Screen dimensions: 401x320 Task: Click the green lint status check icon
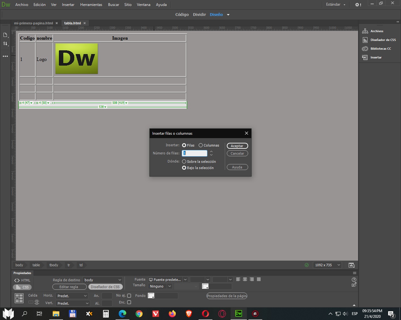(307, 265)
